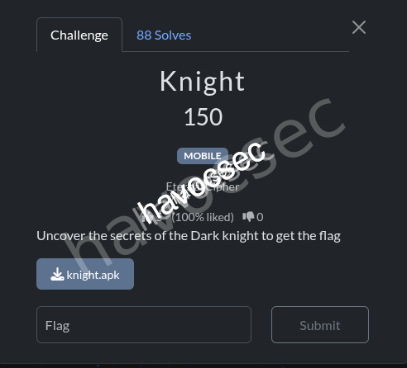Focus the Flag input field
Image resolution: width=407 pixels, height=368 pixels.
(144, 324)
